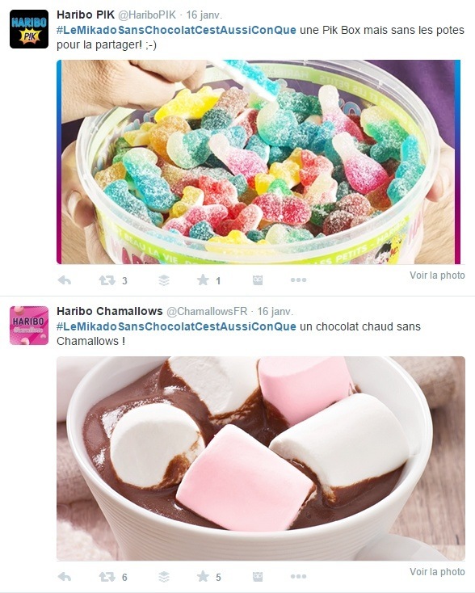
Task: Open the sour candy box photo
Action: [x=259, y=162]
